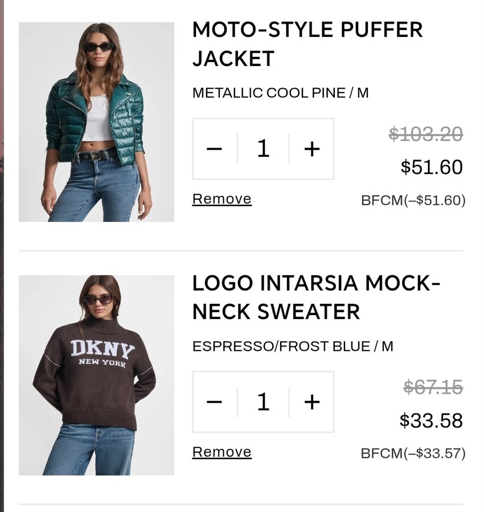484x512 pixels.
Task: Remove the Logo Intarsia Mock-Neck Sweater
Action: click(222, 452)
